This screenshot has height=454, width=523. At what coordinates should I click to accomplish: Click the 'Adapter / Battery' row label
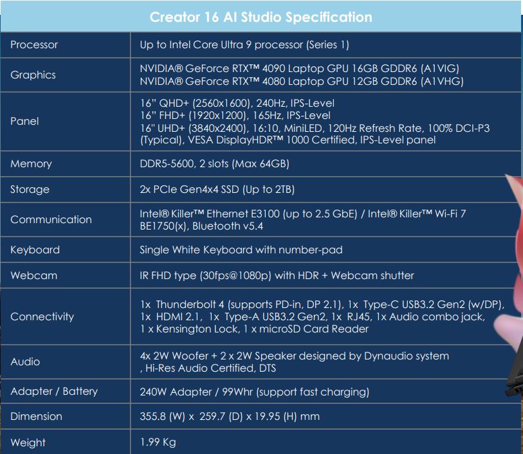54,392
